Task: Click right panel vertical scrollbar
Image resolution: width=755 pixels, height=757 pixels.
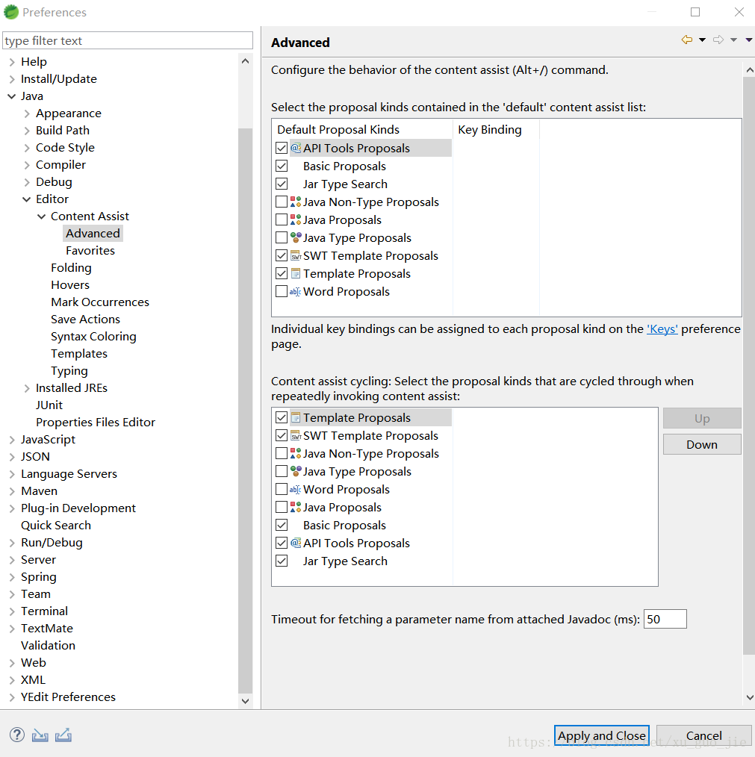Action: point(749,366)
